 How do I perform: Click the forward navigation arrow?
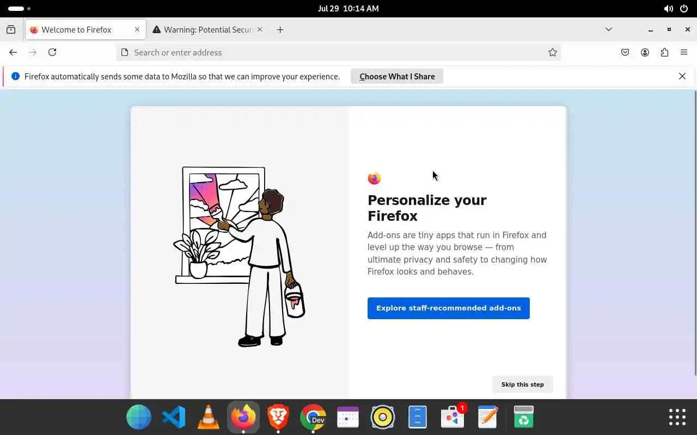click(33, 52)
